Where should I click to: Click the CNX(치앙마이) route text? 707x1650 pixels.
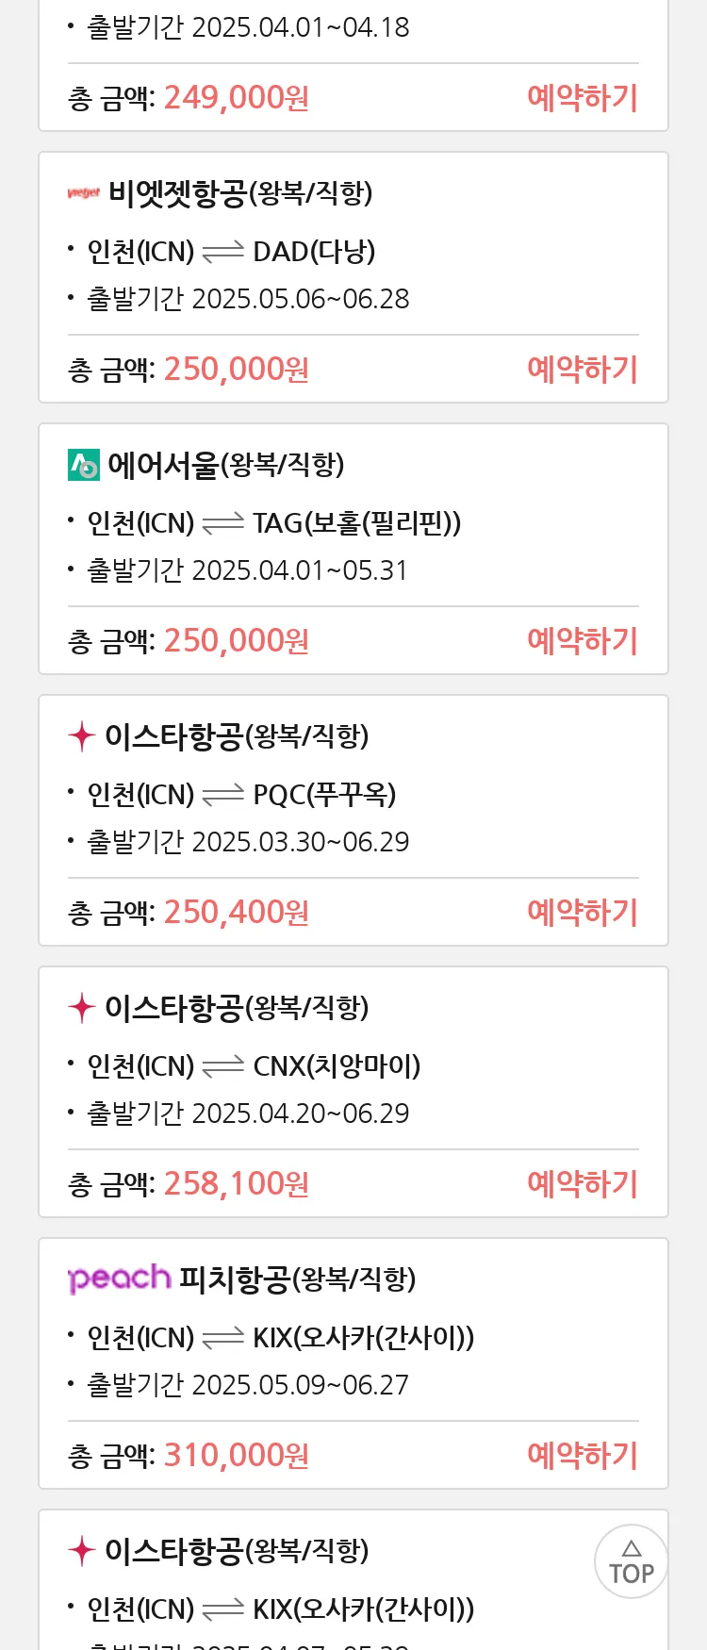[337, 1066]
